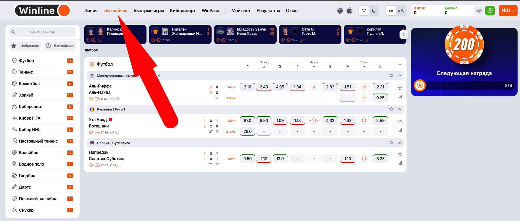Go to the Результаты menu item
The width and height of the screenshot is (520, 221).
(268, 11)
